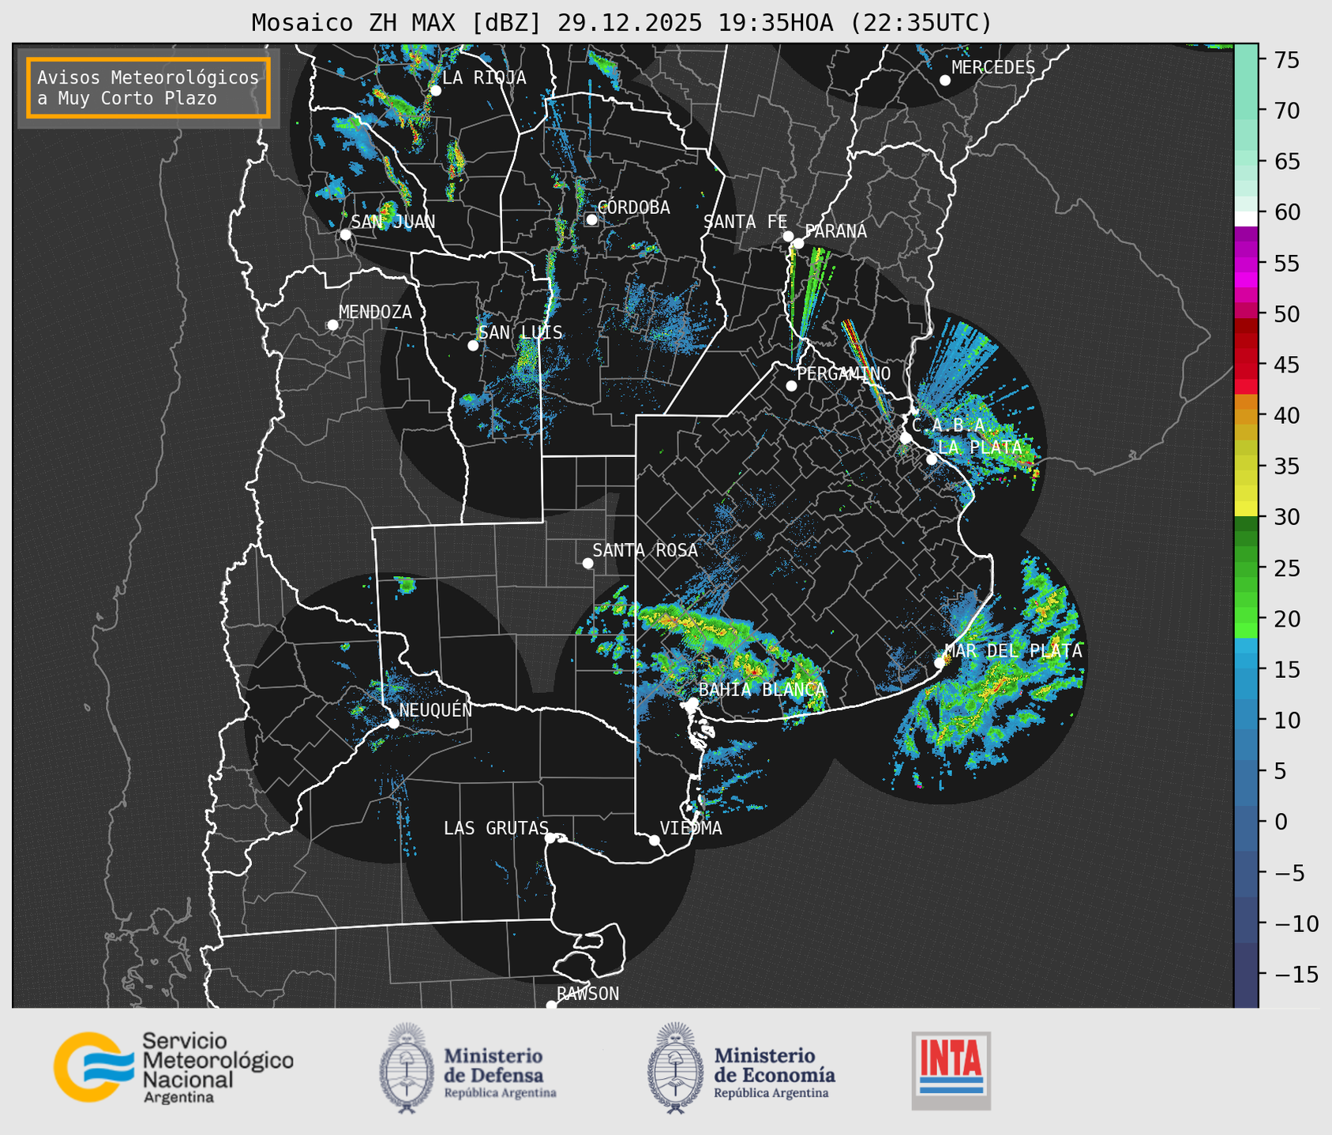Click the CORDOBA city label
Viewport: 1332px width, 1135px height.
[633, 208]
